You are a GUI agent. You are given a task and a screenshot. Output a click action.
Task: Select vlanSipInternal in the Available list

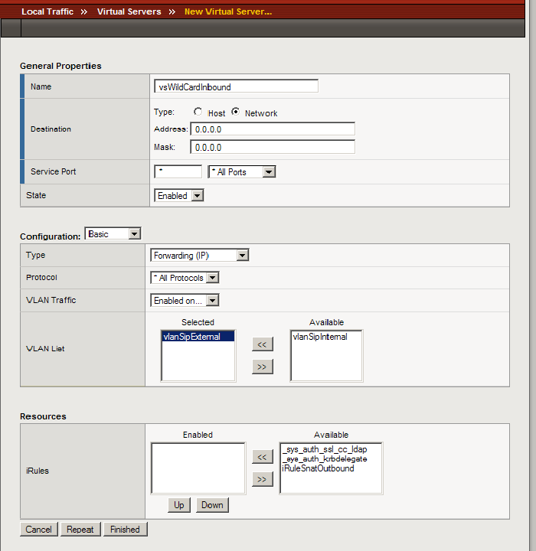320,337
